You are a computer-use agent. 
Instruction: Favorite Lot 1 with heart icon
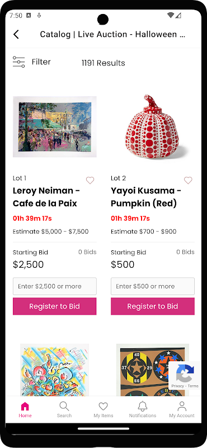[x=90, y=180]
